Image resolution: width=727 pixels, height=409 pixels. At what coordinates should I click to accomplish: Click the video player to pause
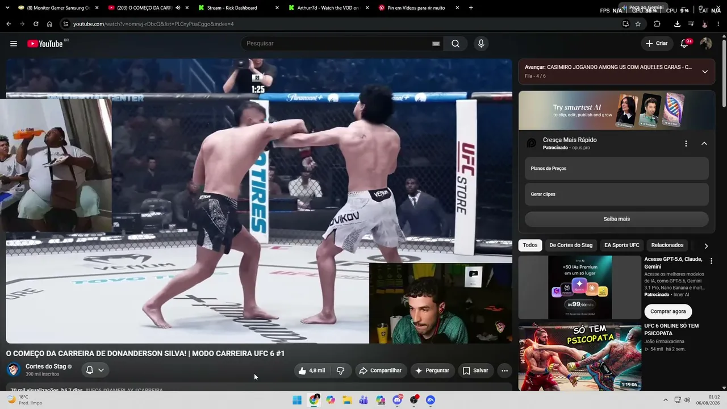[259, 201]
